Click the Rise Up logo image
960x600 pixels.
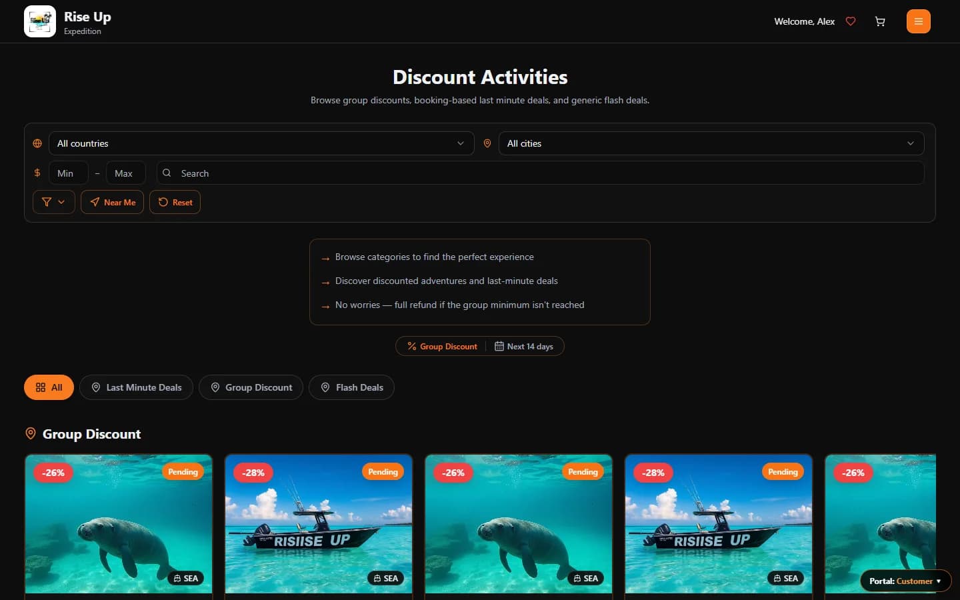[40, 21]
